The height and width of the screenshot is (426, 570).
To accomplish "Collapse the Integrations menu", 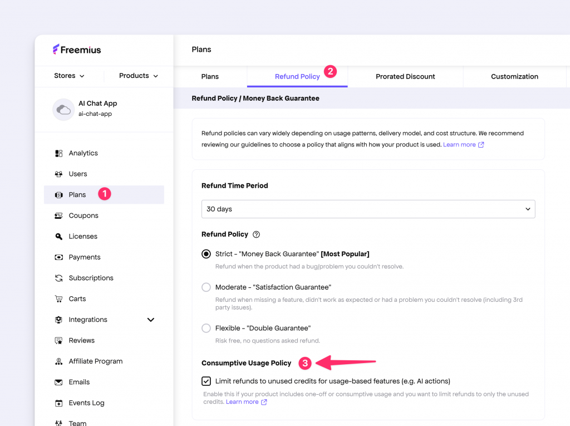I will point(150,320).
